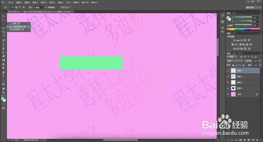Toggle lock image pixels brush icon

pos(236,65)
